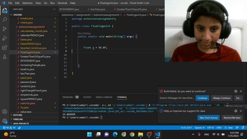
Task: Open the Accounts icon
Action: (x=5, y=112)
